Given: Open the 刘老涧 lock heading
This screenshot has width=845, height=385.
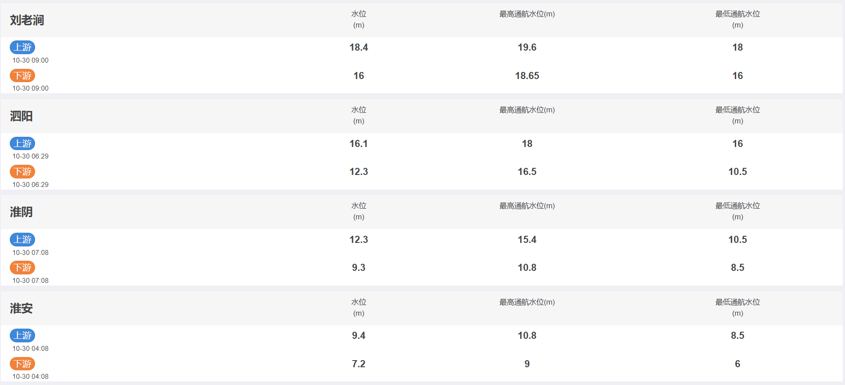Looking at the screenshot, I should (x=27, y=20).
